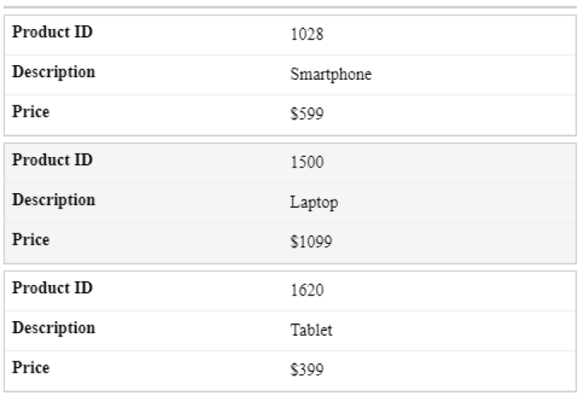The image size is (584, 396).
Task: Click the $1099 price value
Action: pos(311,241)
